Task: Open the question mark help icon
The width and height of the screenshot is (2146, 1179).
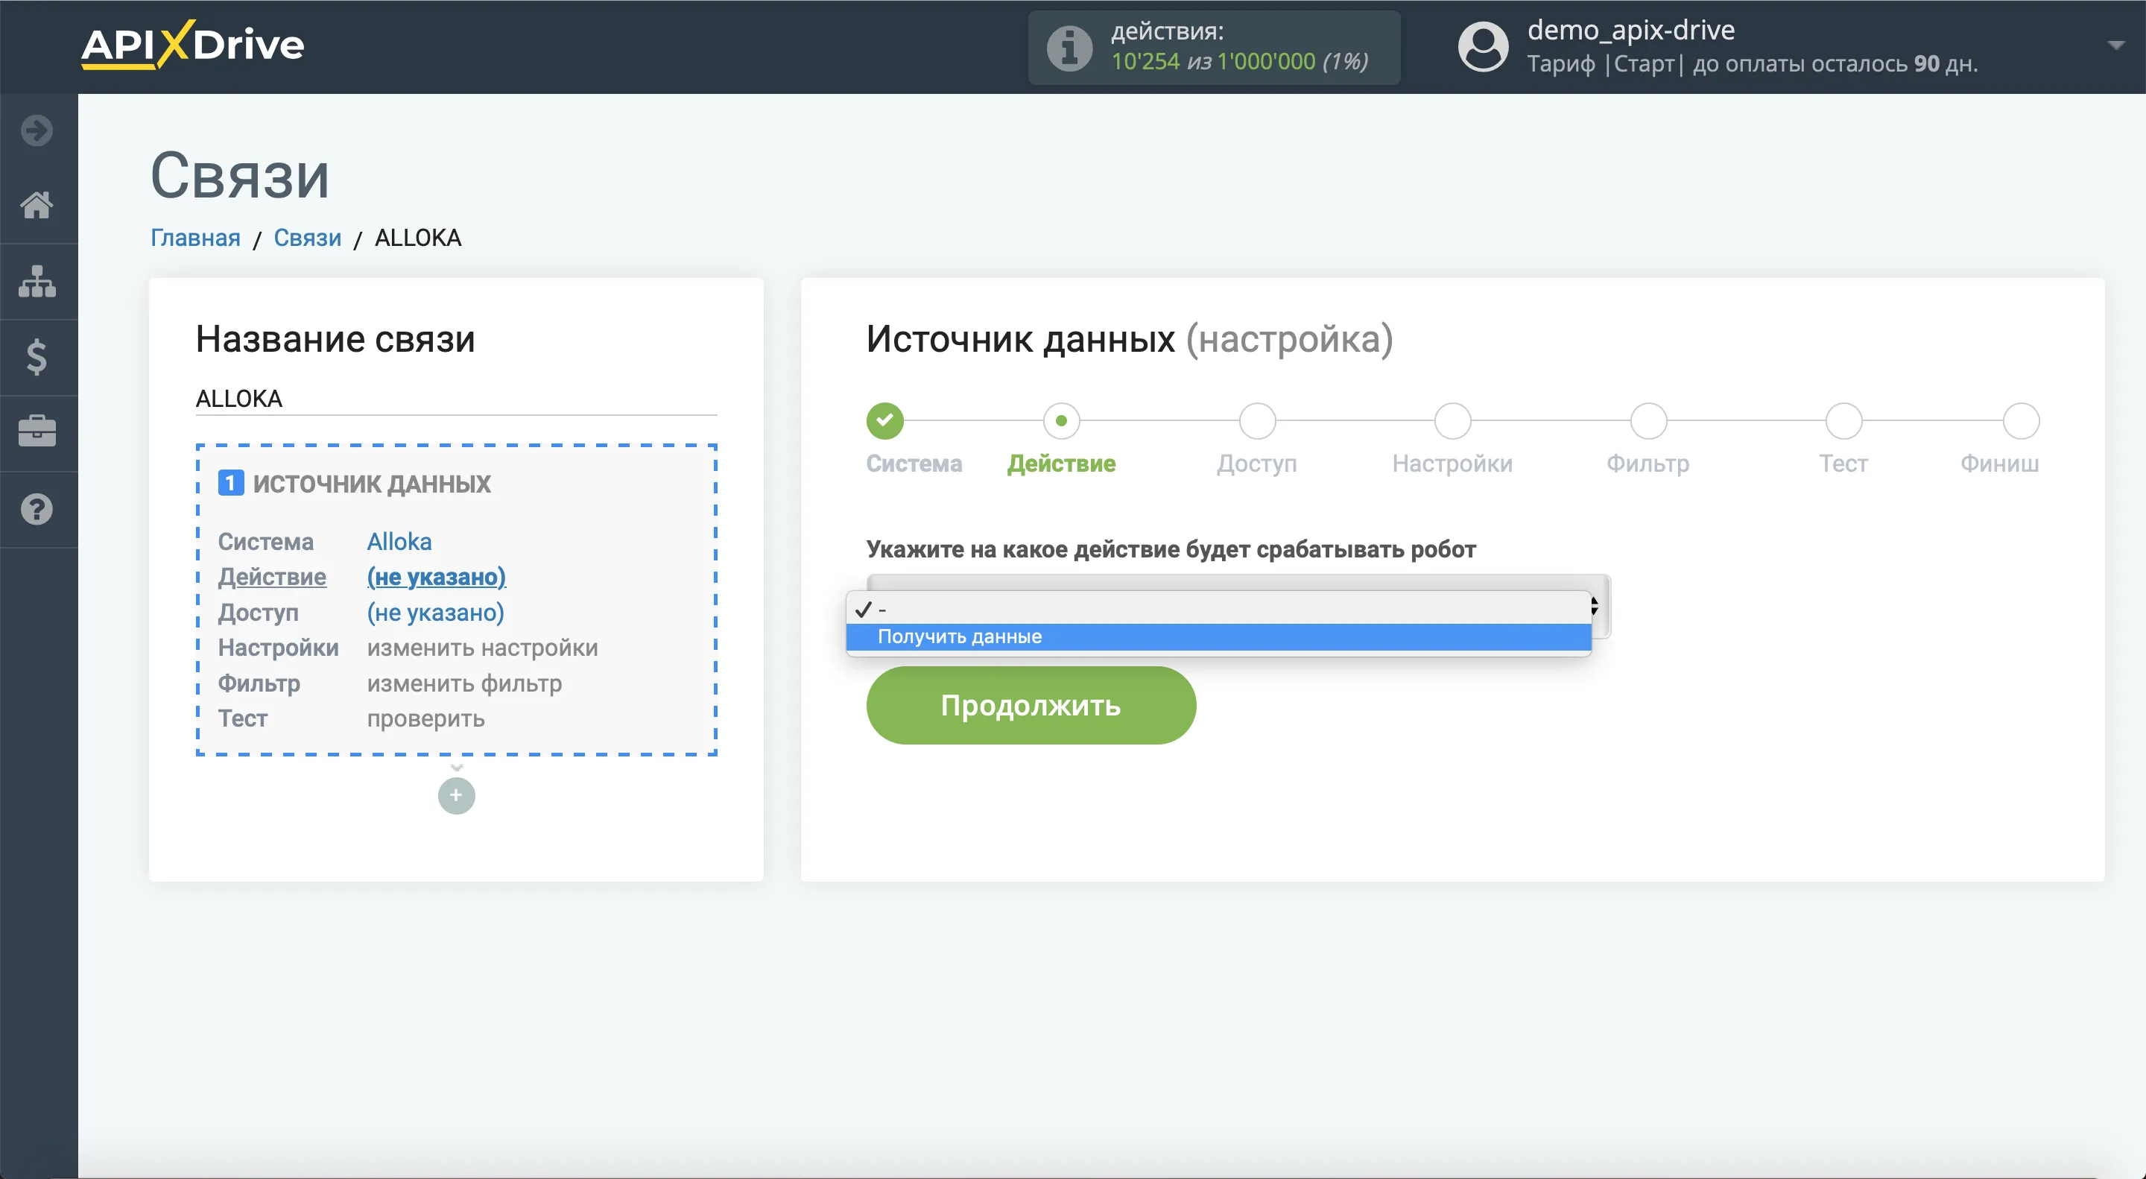Action: click(x=37, y=509)
